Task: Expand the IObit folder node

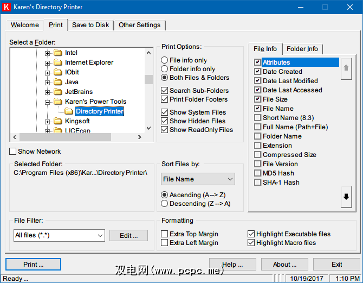Action: 47,73
